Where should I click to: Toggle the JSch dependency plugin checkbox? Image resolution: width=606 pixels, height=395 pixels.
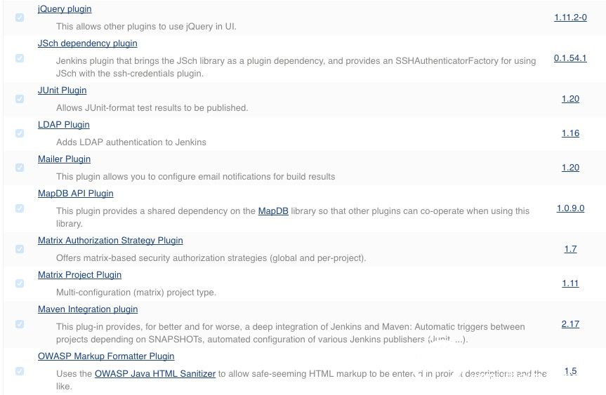pos(20,58)
